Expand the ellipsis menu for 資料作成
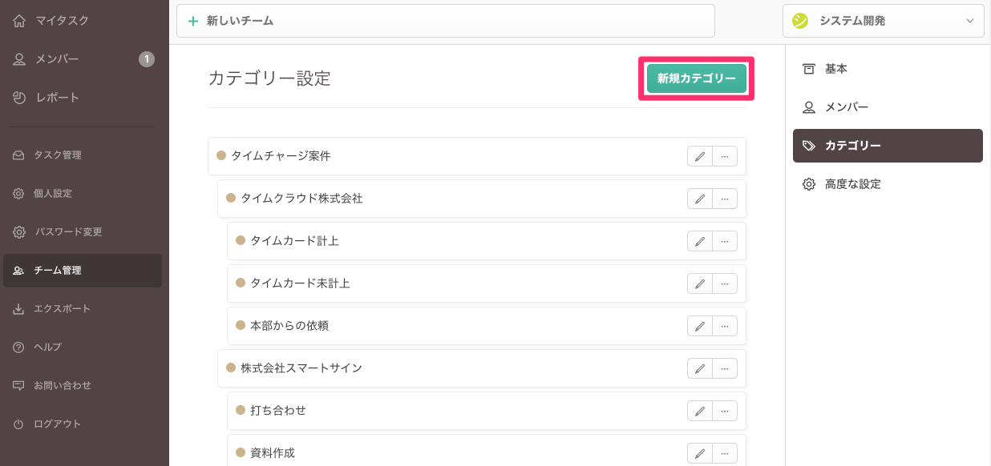Viewport: 991px width, 466px height. 725,453
